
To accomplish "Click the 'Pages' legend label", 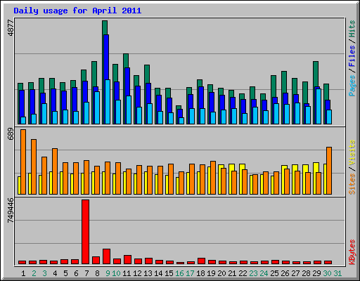I will 352,86.
